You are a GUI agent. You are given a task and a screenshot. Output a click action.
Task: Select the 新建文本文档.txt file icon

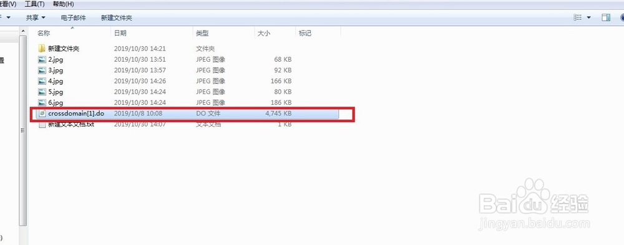pyautogui.click(x=42, y=125)
